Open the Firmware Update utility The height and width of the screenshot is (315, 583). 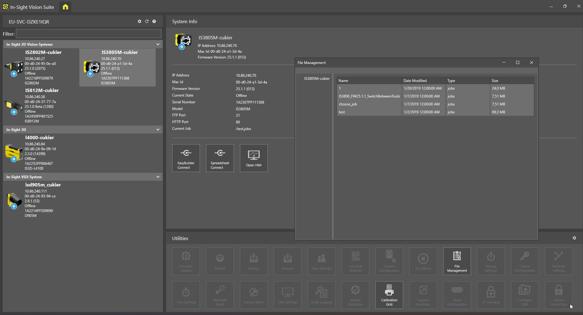[x=186, y=261]
